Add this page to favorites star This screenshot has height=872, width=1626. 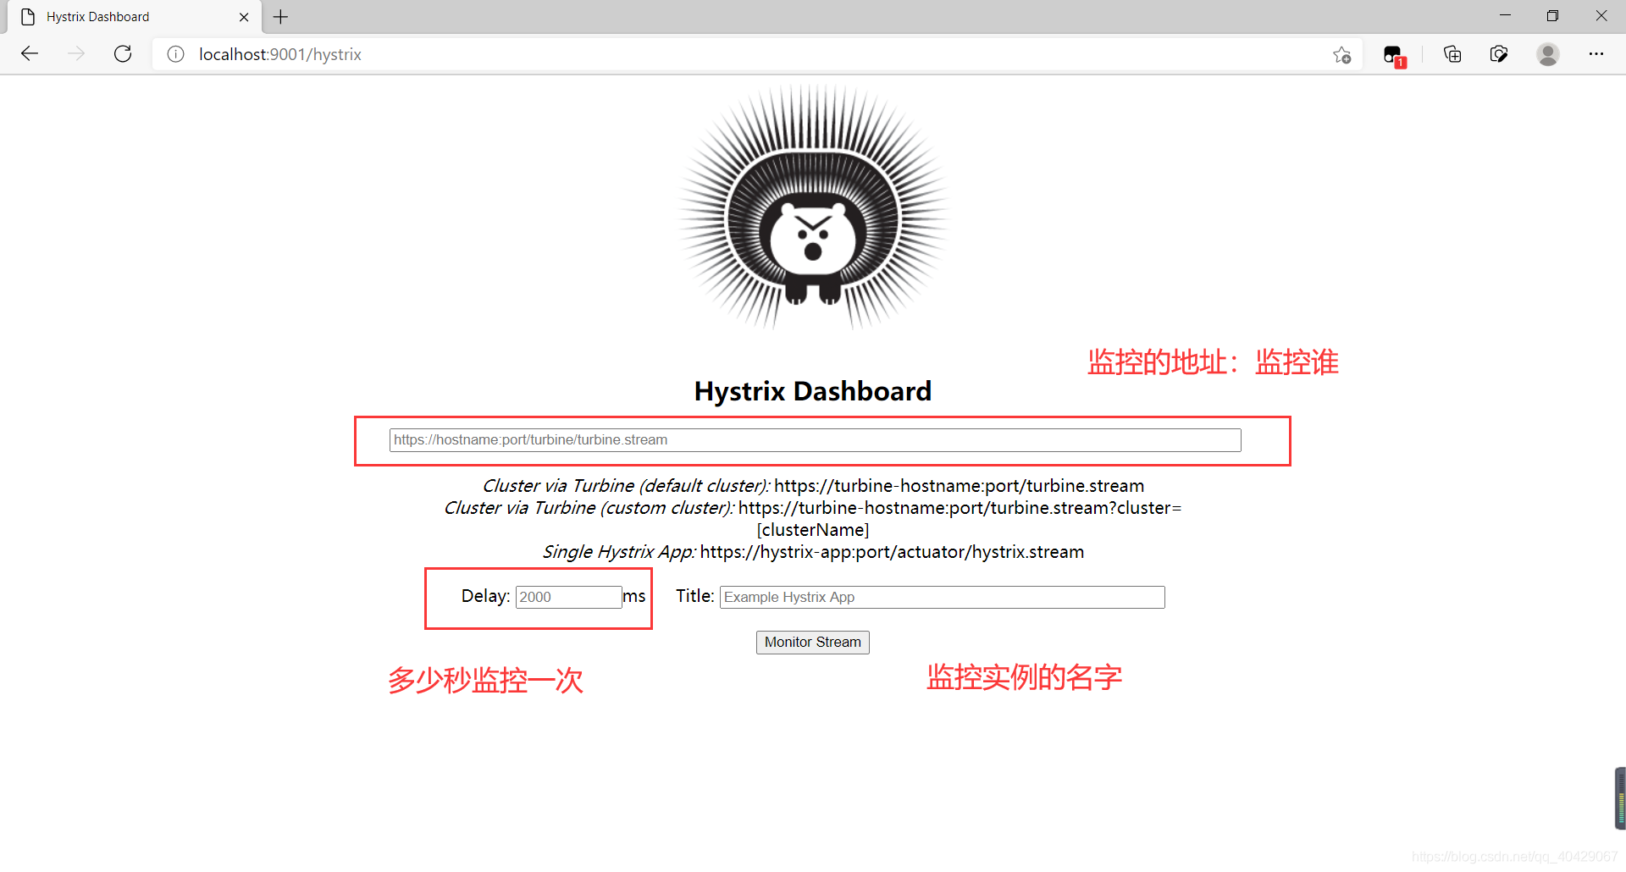point(1341,55)
